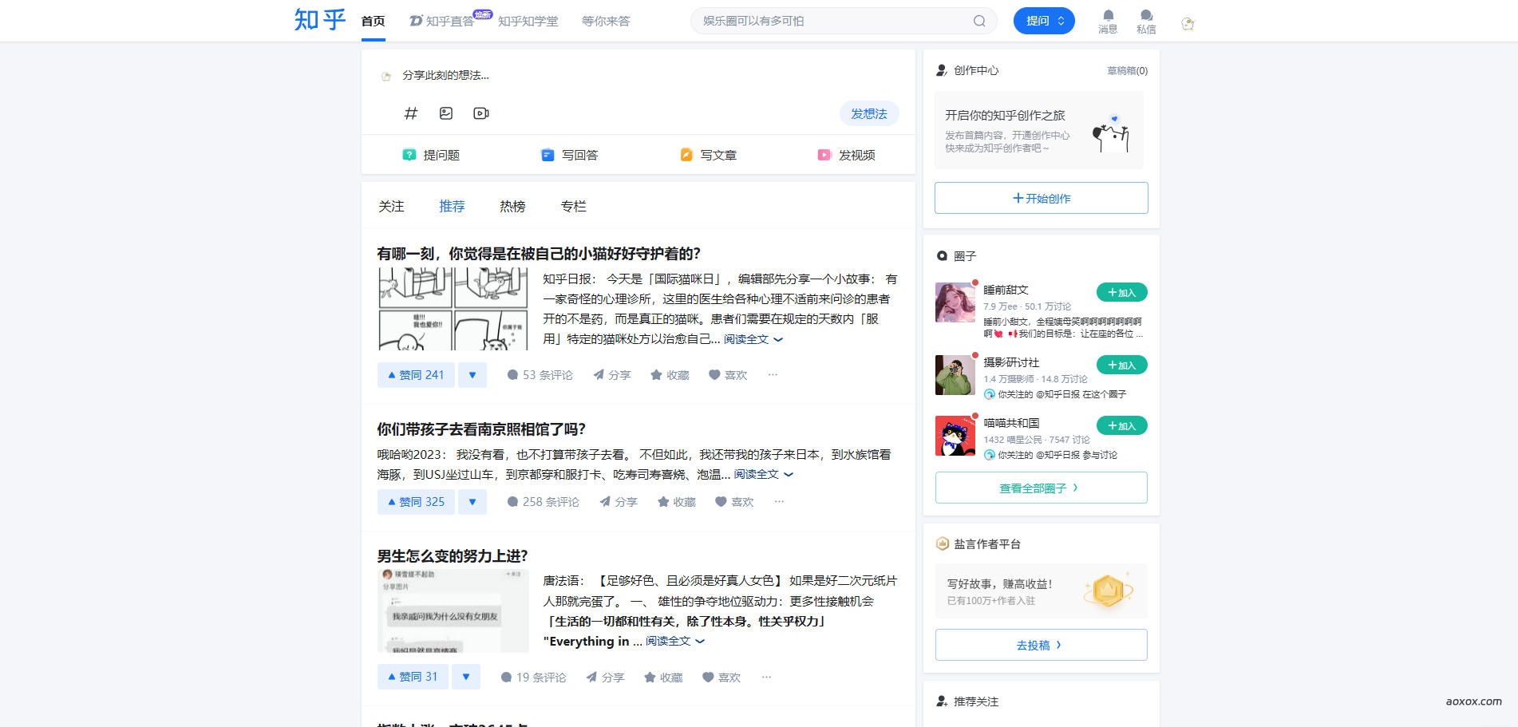Open the more options ellipsis under the first post
The height and width of the screenshot is (727, 1518).
point(772,374)
